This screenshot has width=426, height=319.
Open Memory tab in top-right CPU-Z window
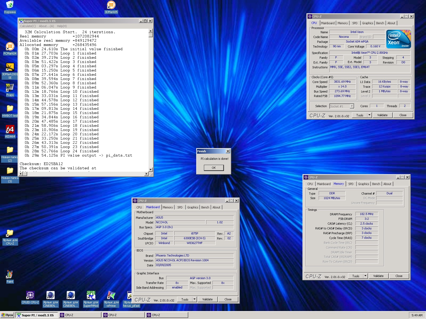pos(343,23)
